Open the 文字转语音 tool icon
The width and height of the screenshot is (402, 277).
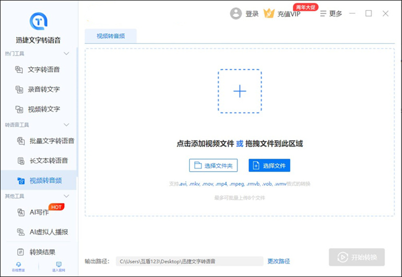tap(19, 69)
